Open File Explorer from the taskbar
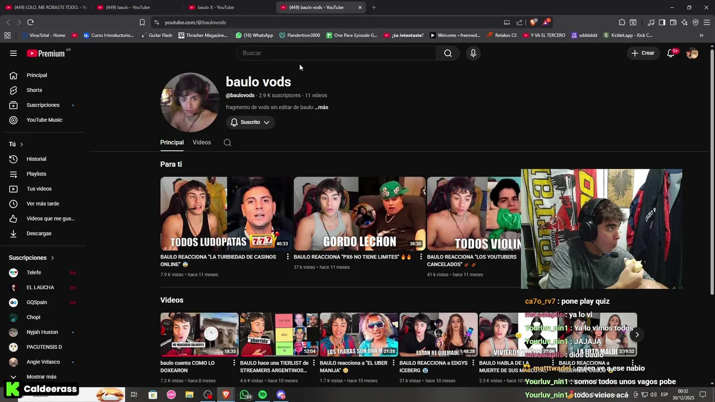The image size is (715, 402). pos(189,395)
